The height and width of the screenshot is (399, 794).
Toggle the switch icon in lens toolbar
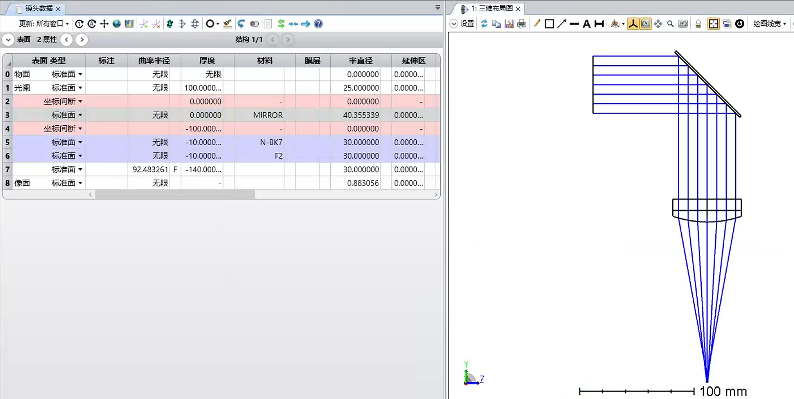pos(254,24)
